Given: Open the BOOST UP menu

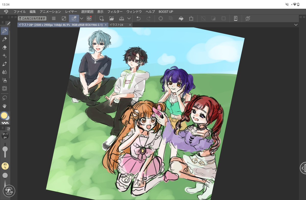Looking at the screenshot, I should (x=166, y=12).
